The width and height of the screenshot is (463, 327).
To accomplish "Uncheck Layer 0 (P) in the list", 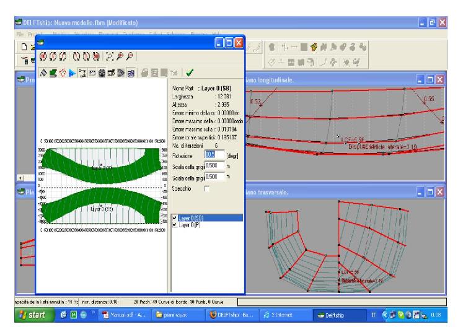I will click(x=174, y=224).
